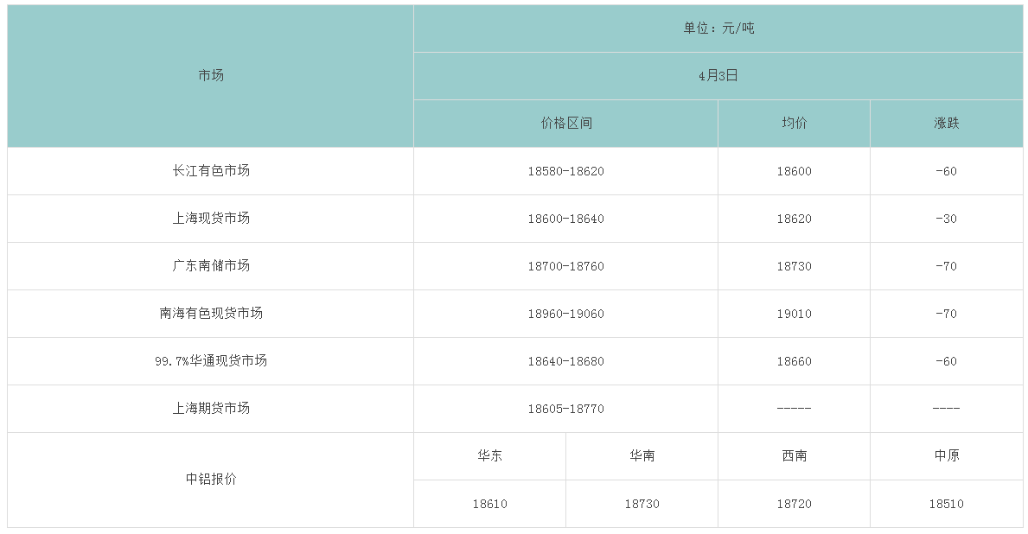Select the 99.7%华通现货市场 row label
This screenshot has height=534, width=1028.
pyautogui.click(x=210, y=361)
